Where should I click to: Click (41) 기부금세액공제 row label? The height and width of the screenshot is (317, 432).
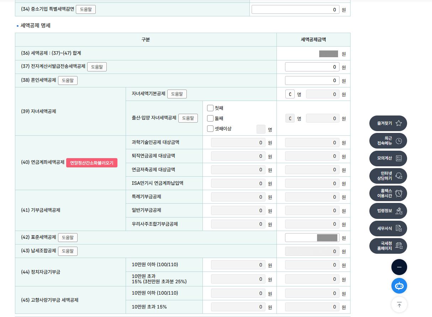pyautogui.click(x=41, y=210)
